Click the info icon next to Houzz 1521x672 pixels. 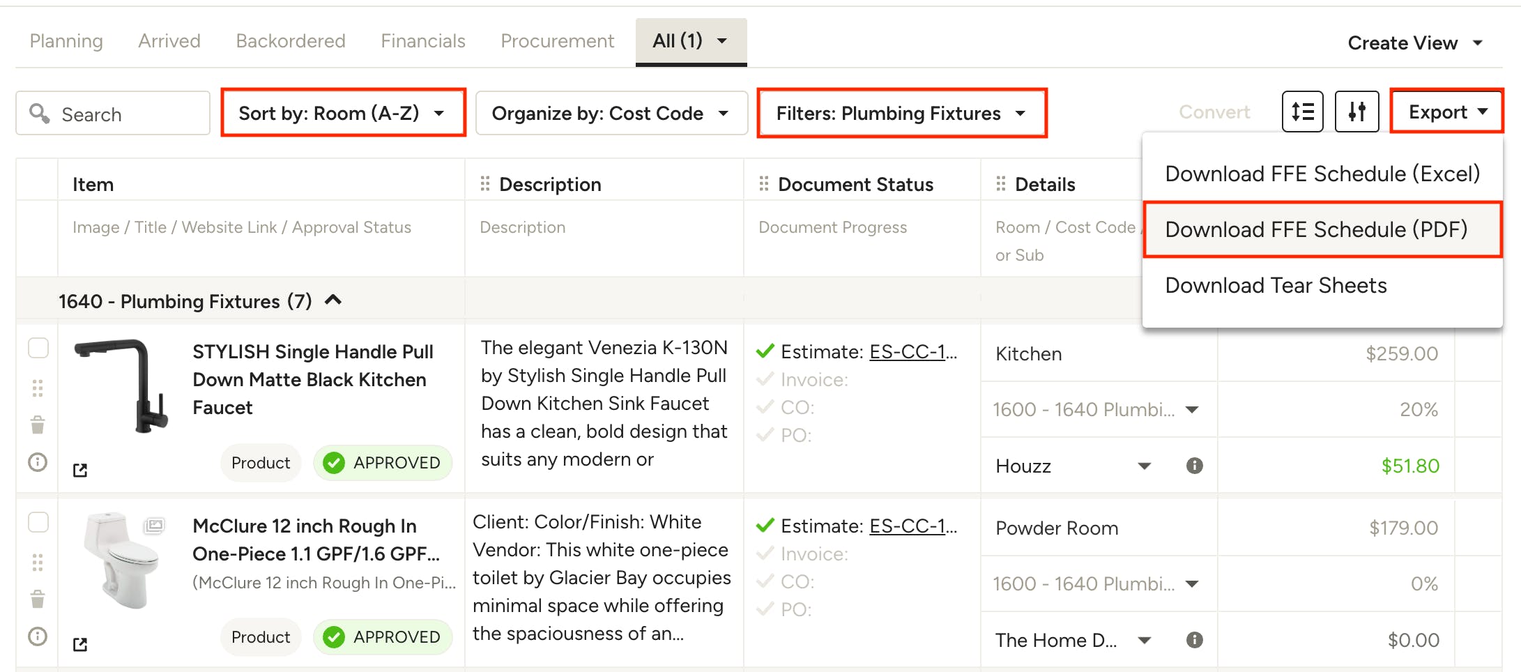click(1194, 466)
